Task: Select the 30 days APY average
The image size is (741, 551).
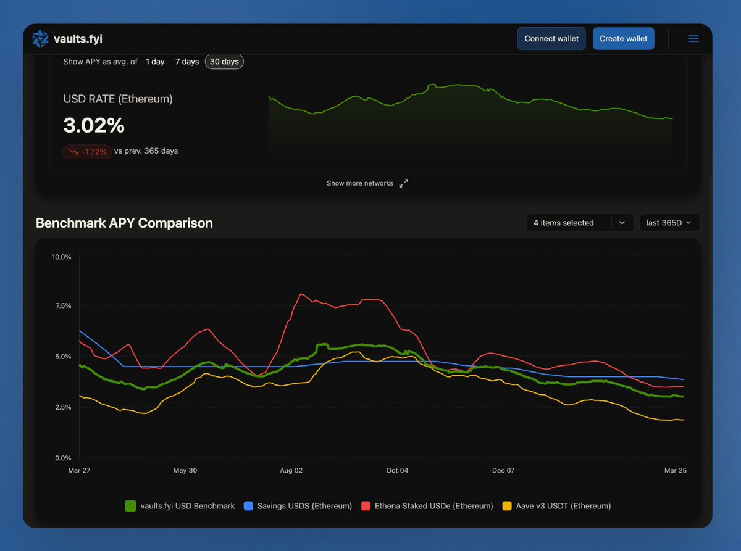Action: (224, 62)
